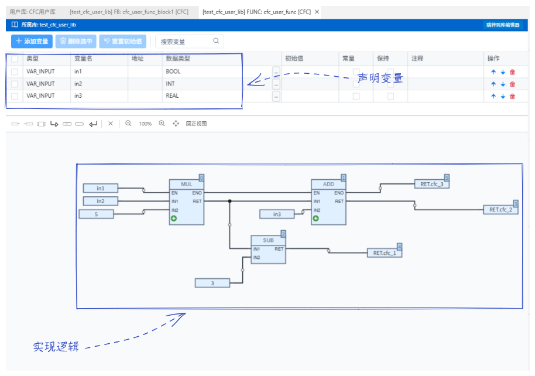The width and height of the screenshot is (535, 376).
Task: Check the row checkbox for in2
Action: coord(15,84)
